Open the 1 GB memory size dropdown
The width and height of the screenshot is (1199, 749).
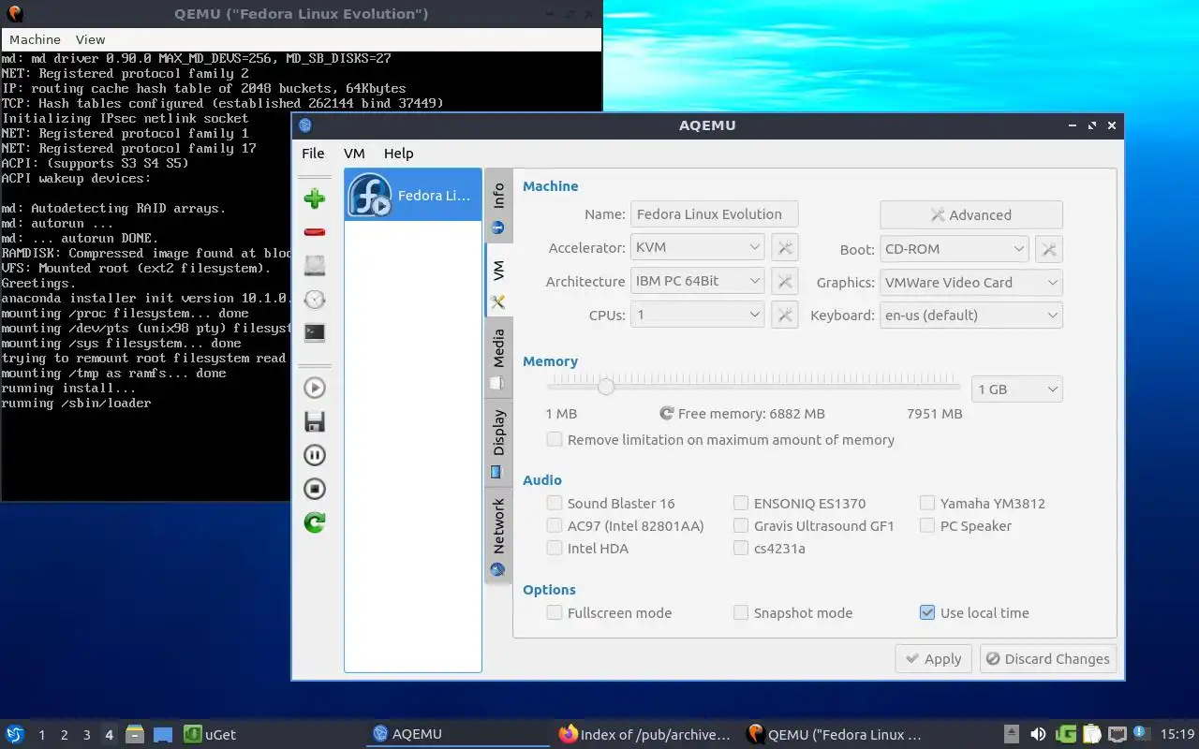pyautogui.click(x=1017, y=389)
